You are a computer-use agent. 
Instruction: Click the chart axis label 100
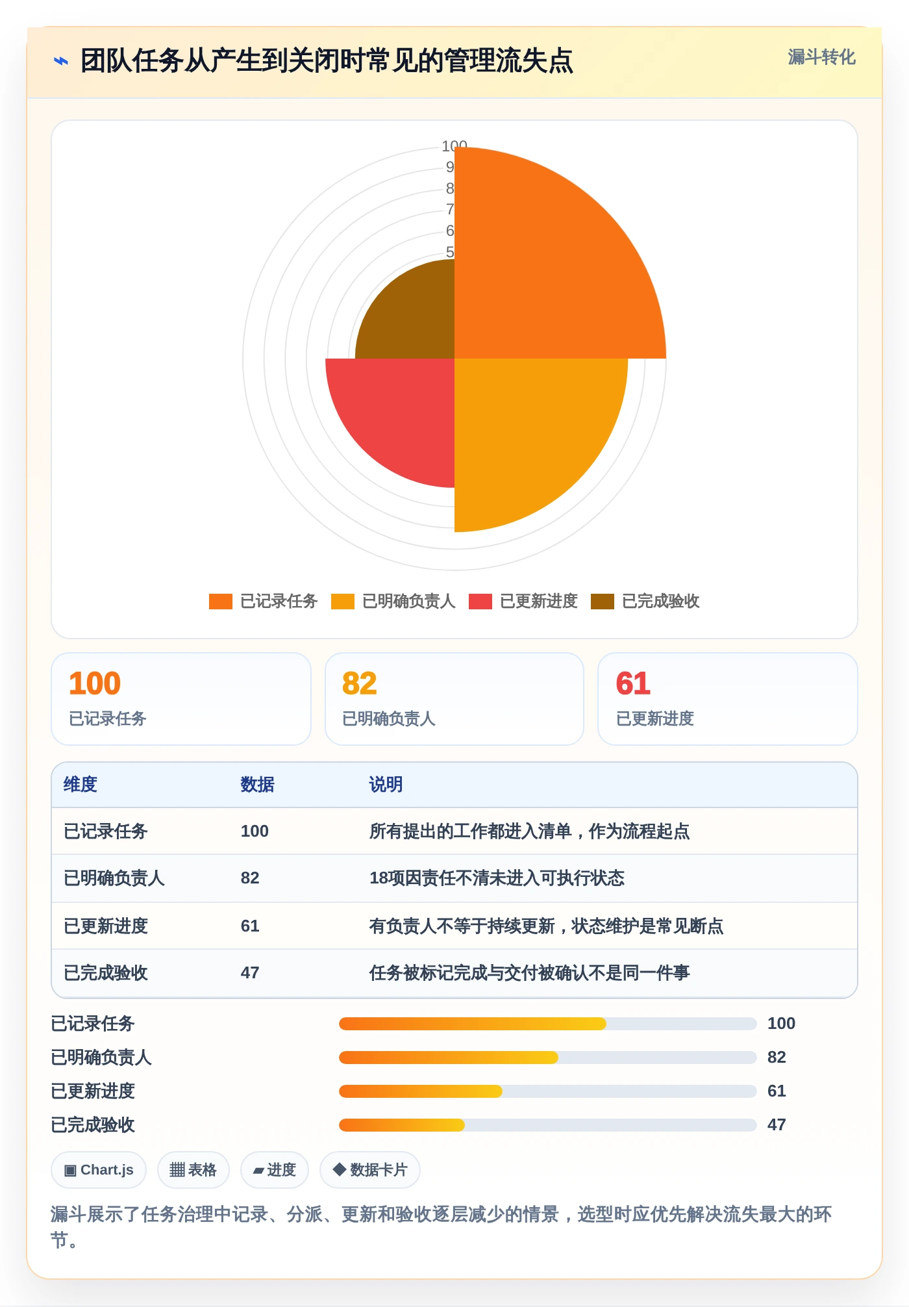point(454,146)
